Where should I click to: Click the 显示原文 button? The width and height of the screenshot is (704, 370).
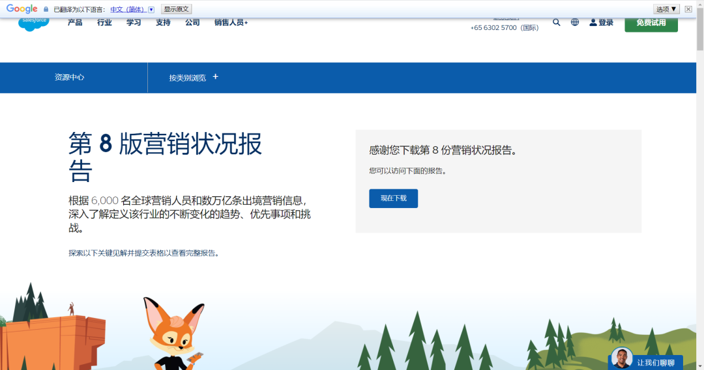tap(176, 9)
